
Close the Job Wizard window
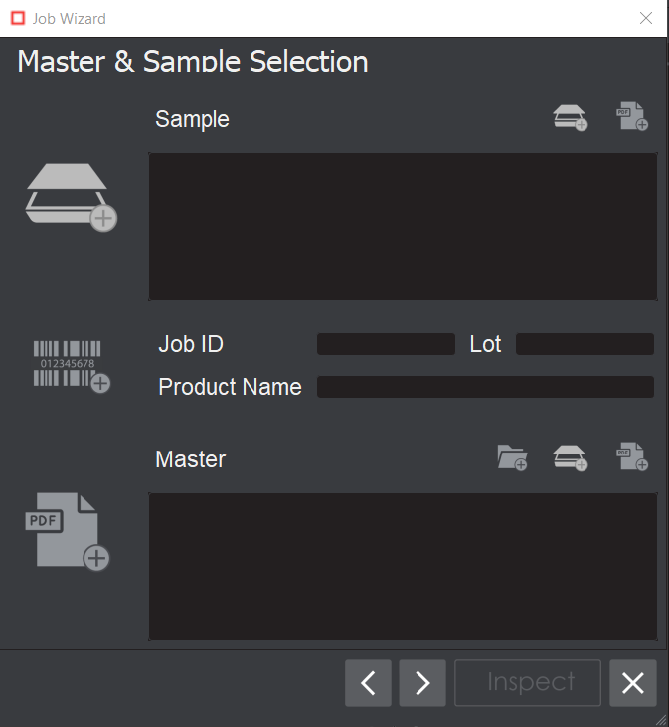[x=646, y=18]
